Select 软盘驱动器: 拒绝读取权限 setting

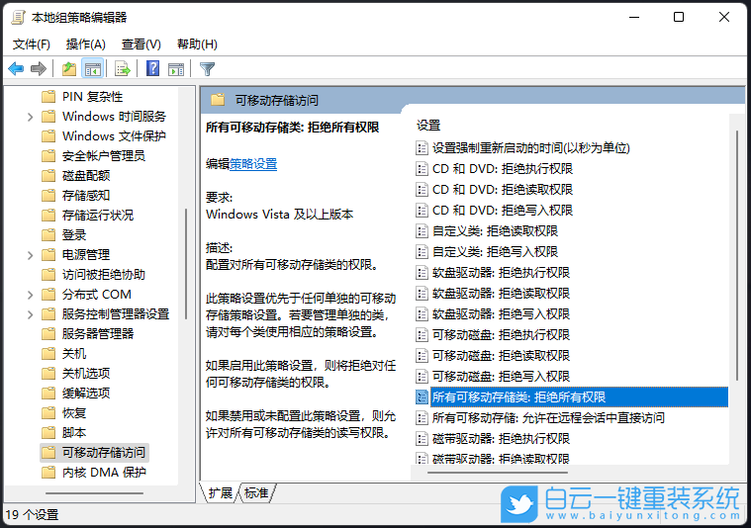click(501, 294)
